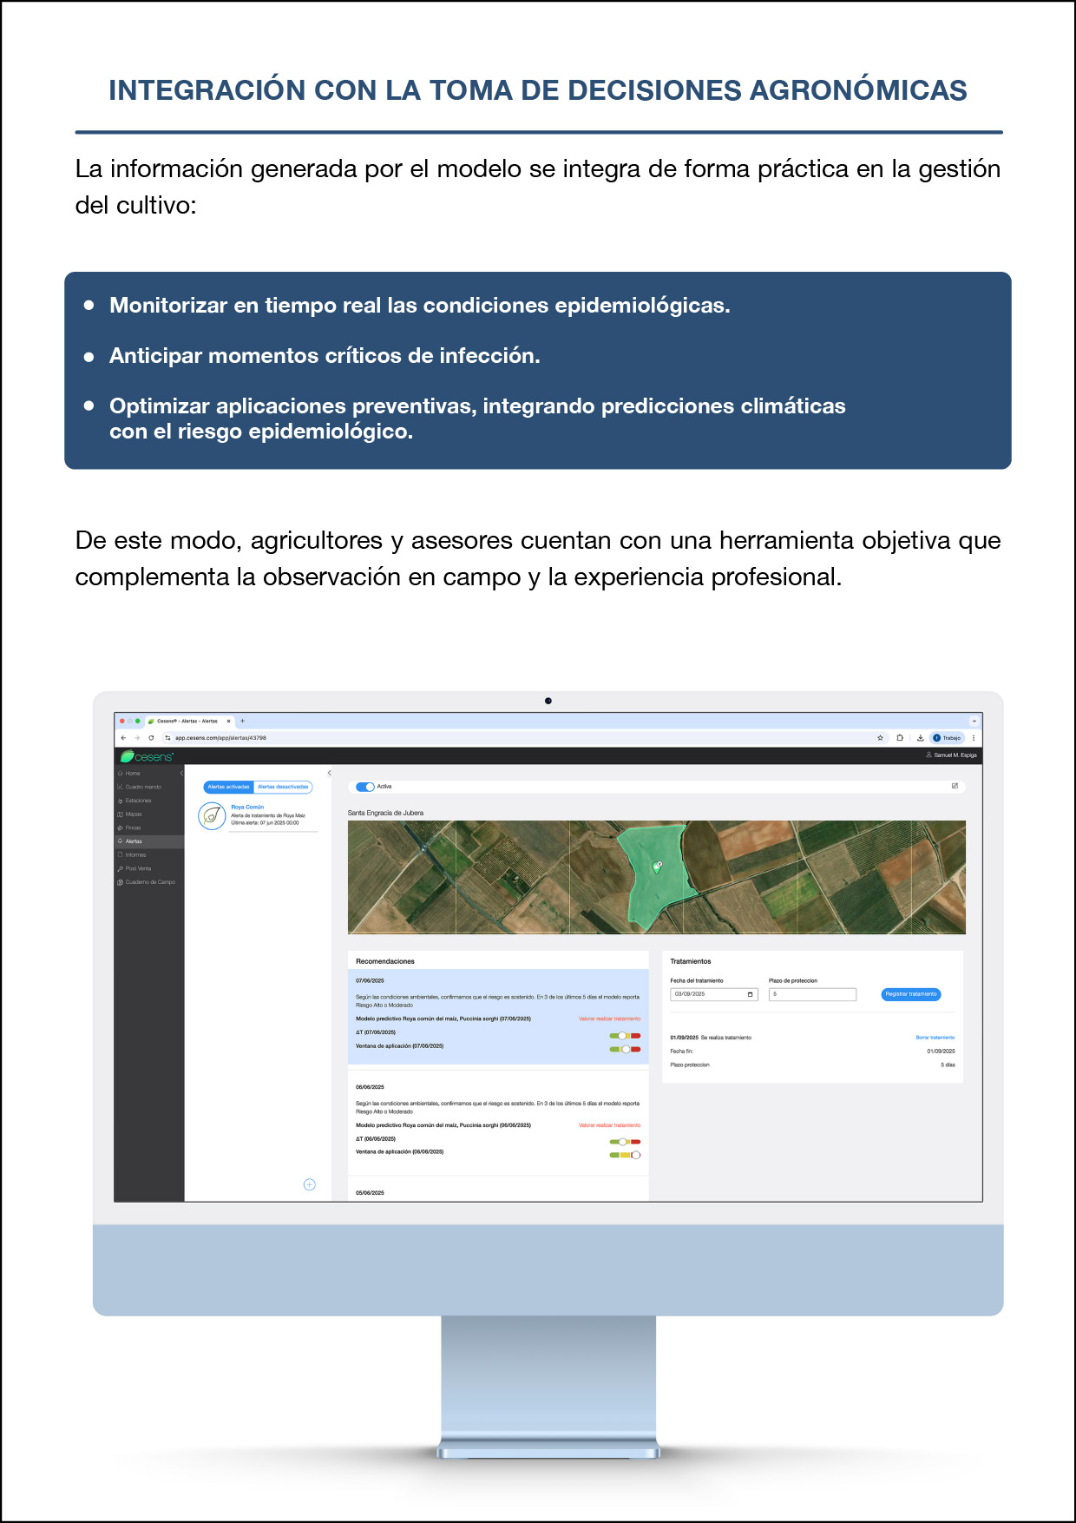The image size is (1076, 1523).
Task: Click the Plazo de proteccion input field
Action: pyautogui.click(x=812, y=994)
